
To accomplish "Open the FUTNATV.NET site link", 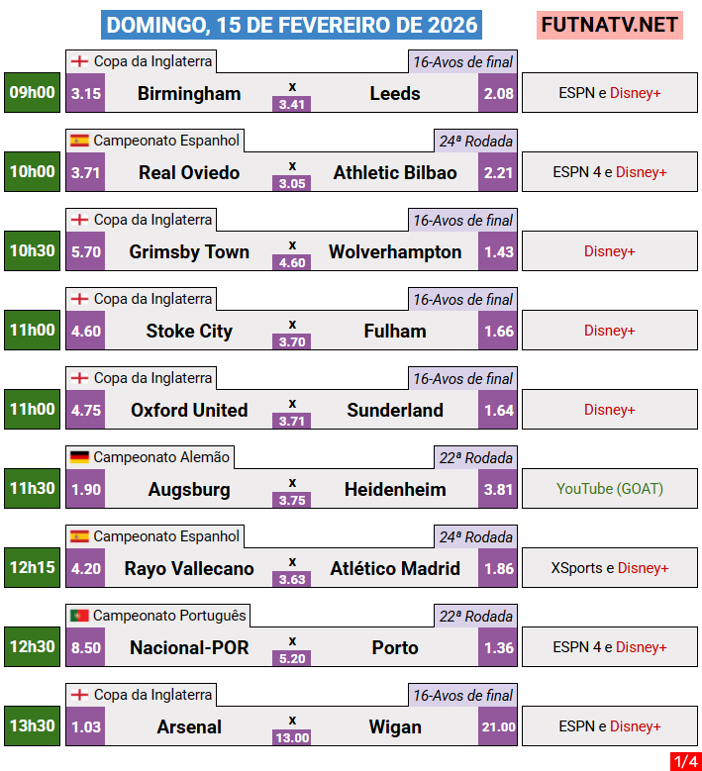I will coord(610,25).
